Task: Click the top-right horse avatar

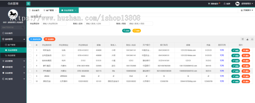Action: click(x=237, y=4)
